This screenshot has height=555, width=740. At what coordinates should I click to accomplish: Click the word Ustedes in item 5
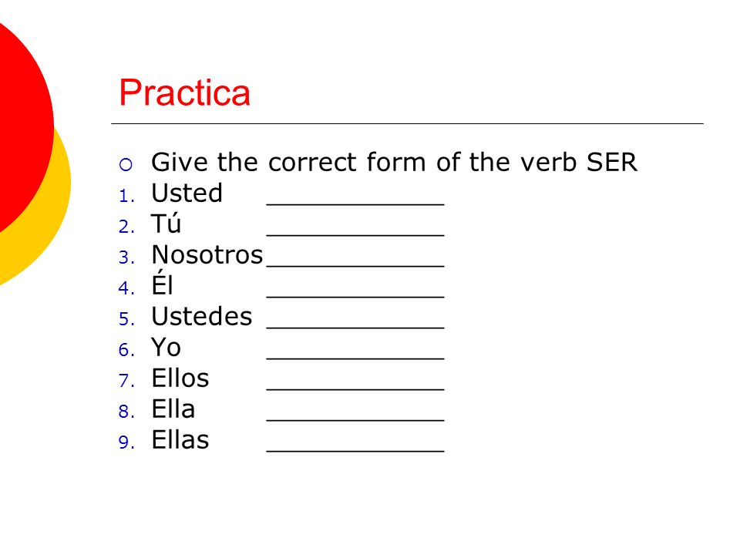pyautogui.click(x=201, y=316)
